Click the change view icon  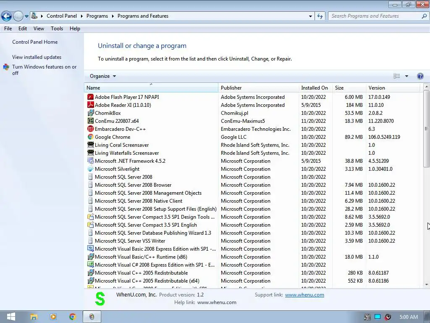[x=396, y=76]
